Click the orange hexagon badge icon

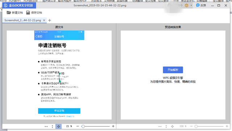coord(187,5)
